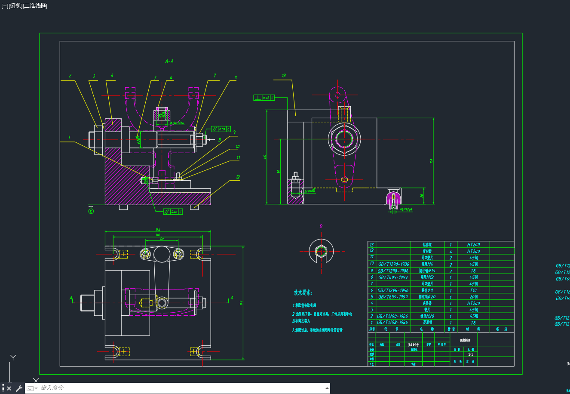Viewport: 570px width, 394px height.
Task: Grab the command line grip handle
Action: point(3,388)
